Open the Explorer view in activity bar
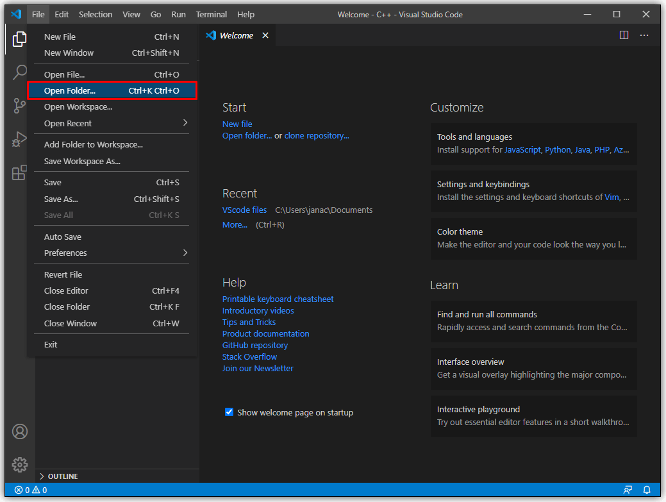 (x=19, y=39)
